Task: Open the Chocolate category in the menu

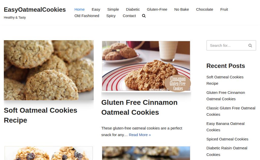Action: tap(204, 9)
